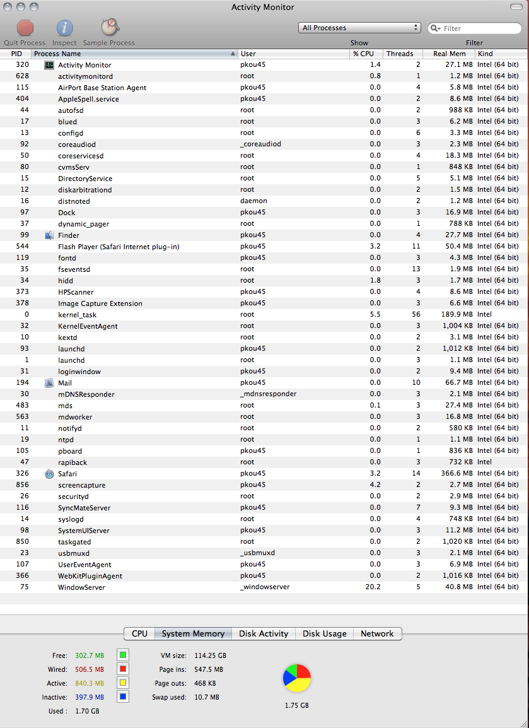This screenshot has height=728, width=529.
Task: Click the _windowserver user cell
Action: 265,587
